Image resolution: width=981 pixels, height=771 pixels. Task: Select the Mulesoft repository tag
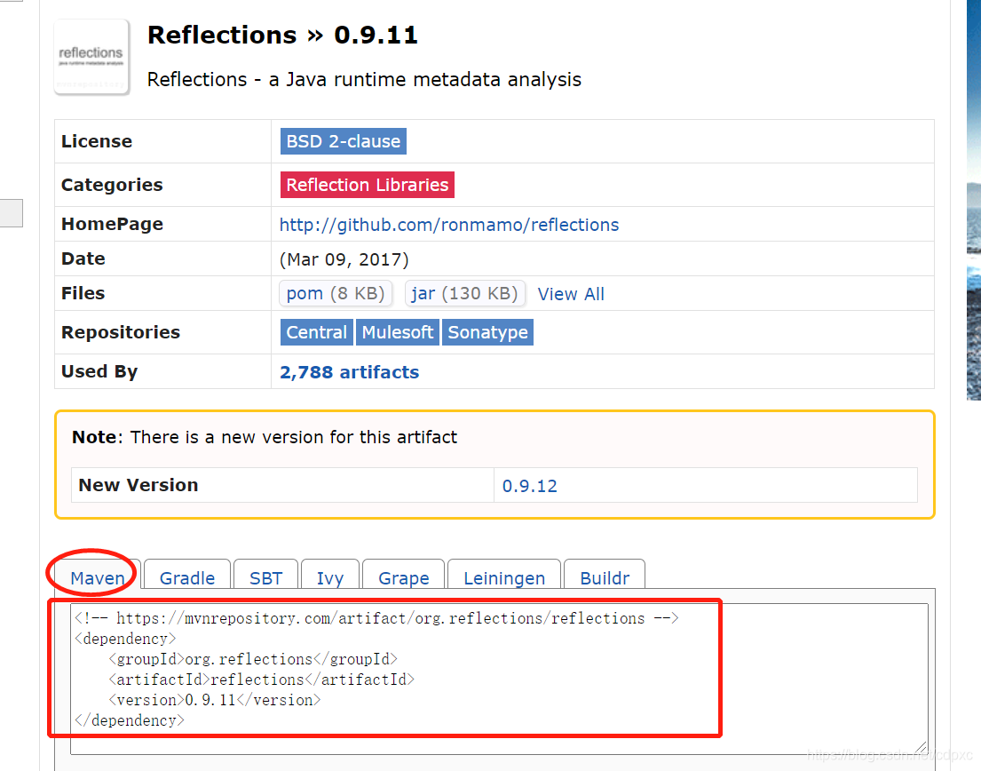tap(397, 332)
